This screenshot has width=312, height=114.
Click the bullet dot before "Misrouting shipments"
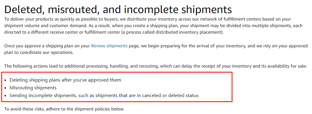(x=5, y=88)
